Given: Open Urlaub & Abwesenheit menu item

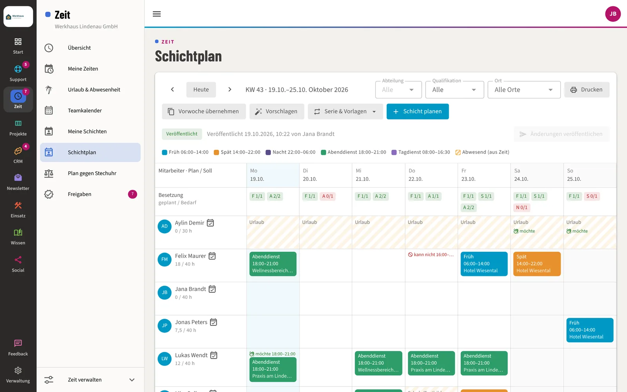Looking at the screenshot, I should pyautogui.click(x=90, y=90).
